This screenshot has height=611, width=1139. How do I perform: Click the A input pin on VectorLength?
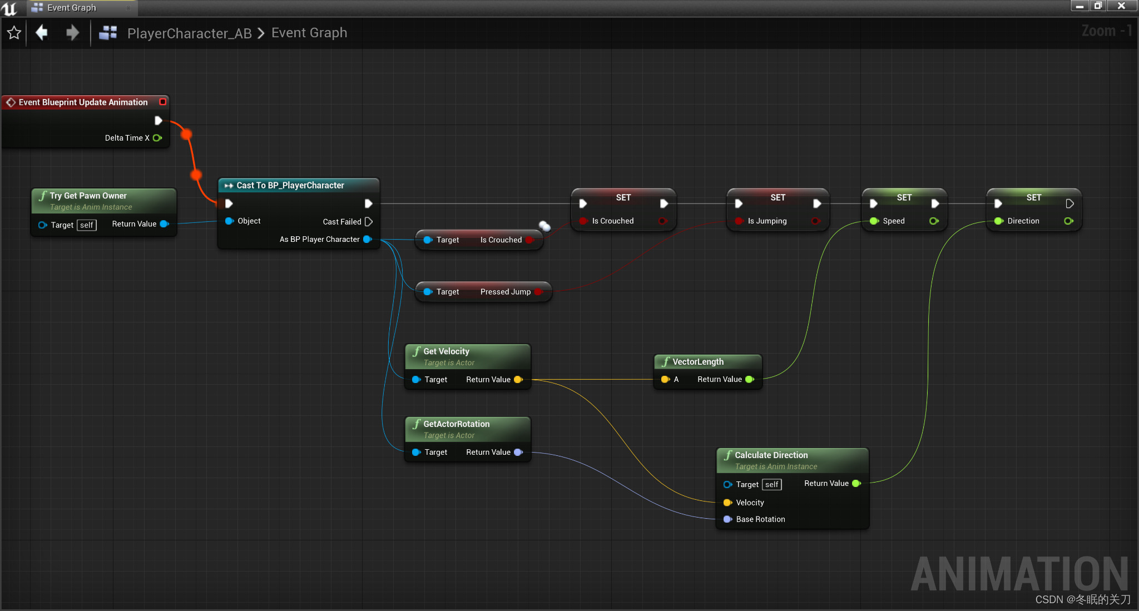click(665, 380)
